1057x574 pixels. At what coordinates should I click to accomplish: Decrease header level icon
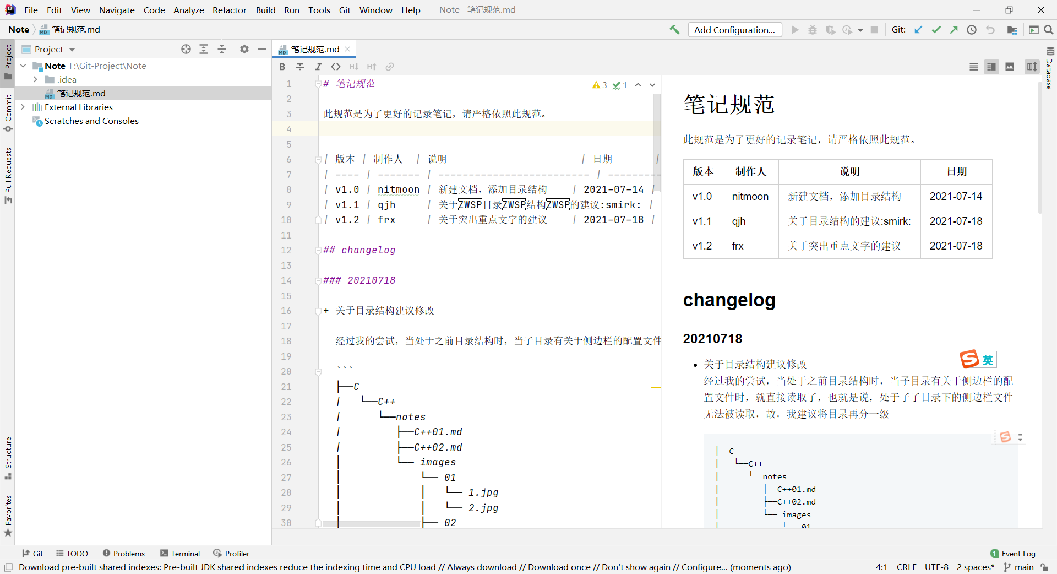click(x=354, y=67)
